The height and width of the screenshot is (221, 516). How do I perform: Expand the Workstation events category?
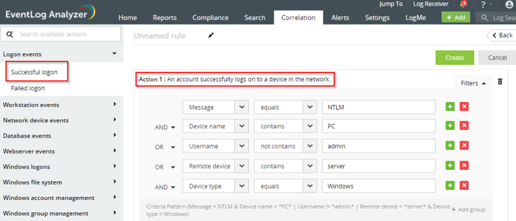pos(115,105)
